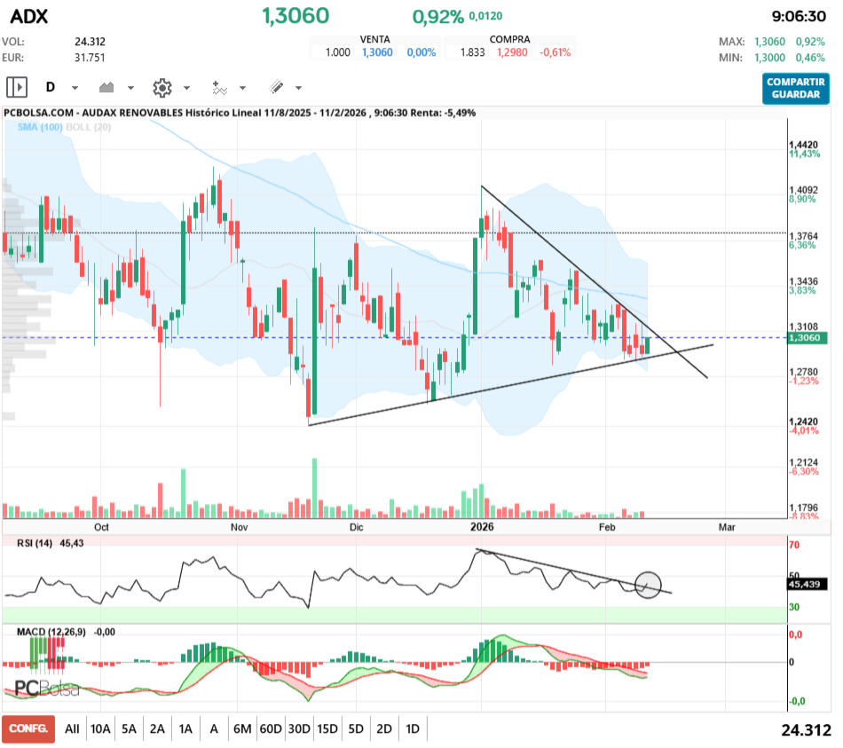This screenshot has height=748, width=843.
Task: Select the 6M time range
Action: point(242,729)
